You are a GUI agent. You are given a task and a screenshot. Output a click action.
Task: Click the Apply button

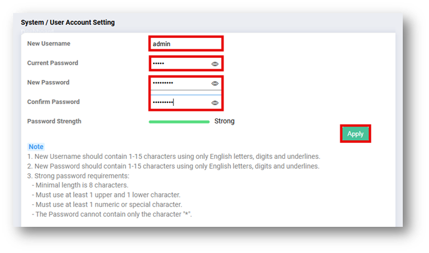click(x=355, y=134)
